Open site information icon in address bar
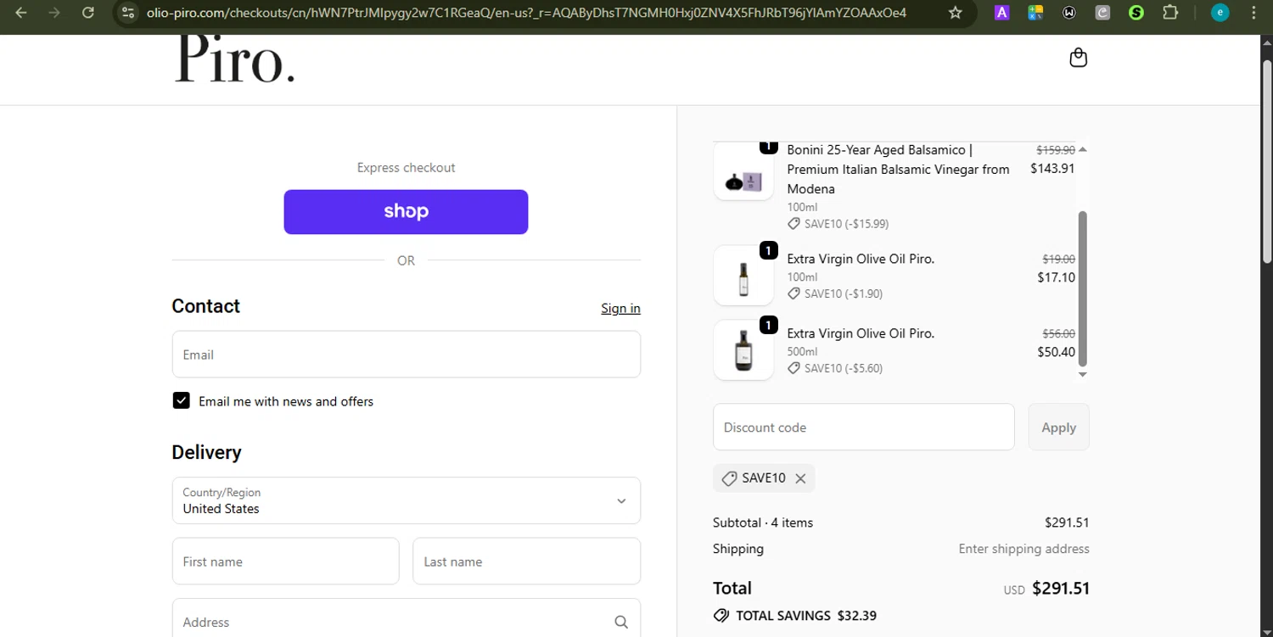The width and height of the screenshot is (1273, 637). pyautogui.click(x=128, y=13)
